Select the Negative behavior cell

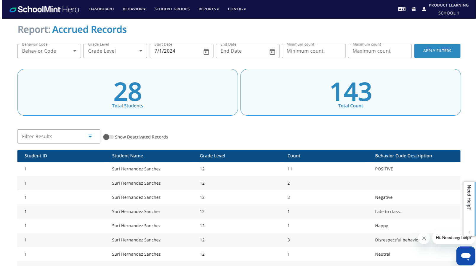pos(384,197)
